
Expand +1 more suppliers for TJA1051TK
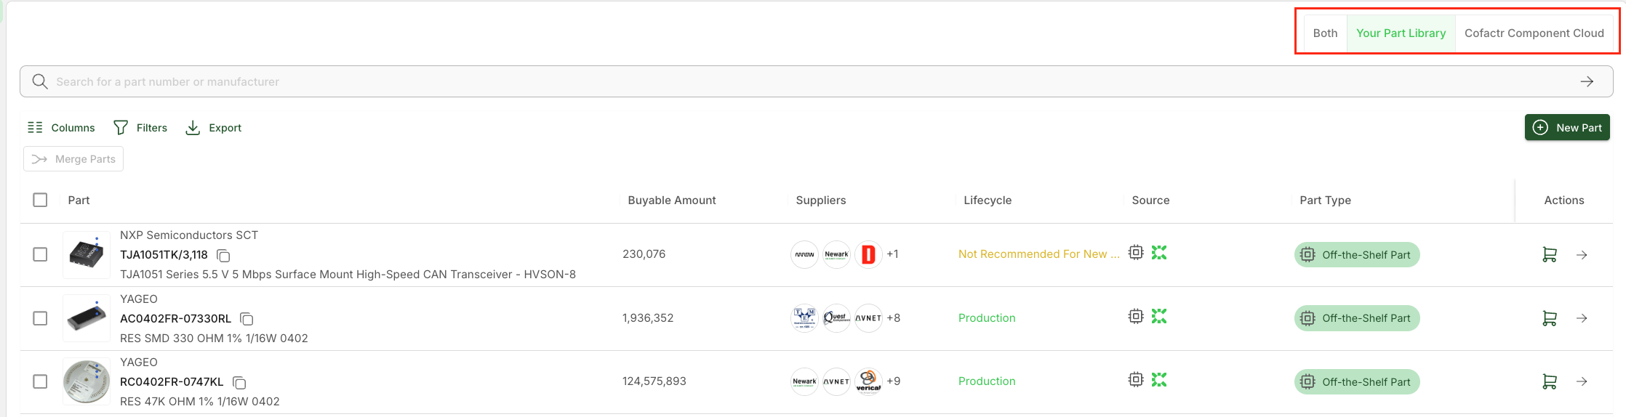892,254
